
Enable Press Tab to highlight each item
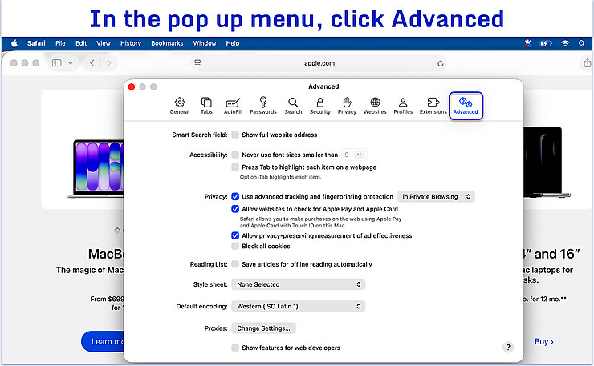(235, 167)
